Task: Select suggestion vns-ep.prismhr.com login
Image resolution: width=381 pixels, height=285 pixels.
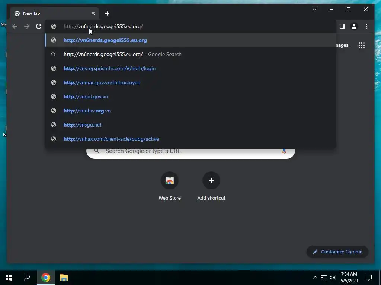Action: click(190, 68)
